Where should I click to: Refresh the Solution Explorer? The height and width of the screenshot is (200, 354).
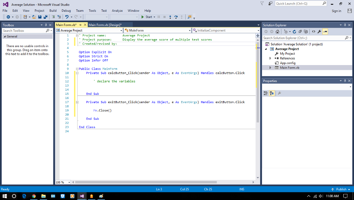[x=295, y=31]
